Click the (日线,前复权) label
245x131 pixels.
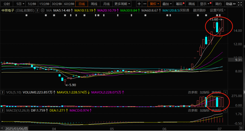pos(25,10)
